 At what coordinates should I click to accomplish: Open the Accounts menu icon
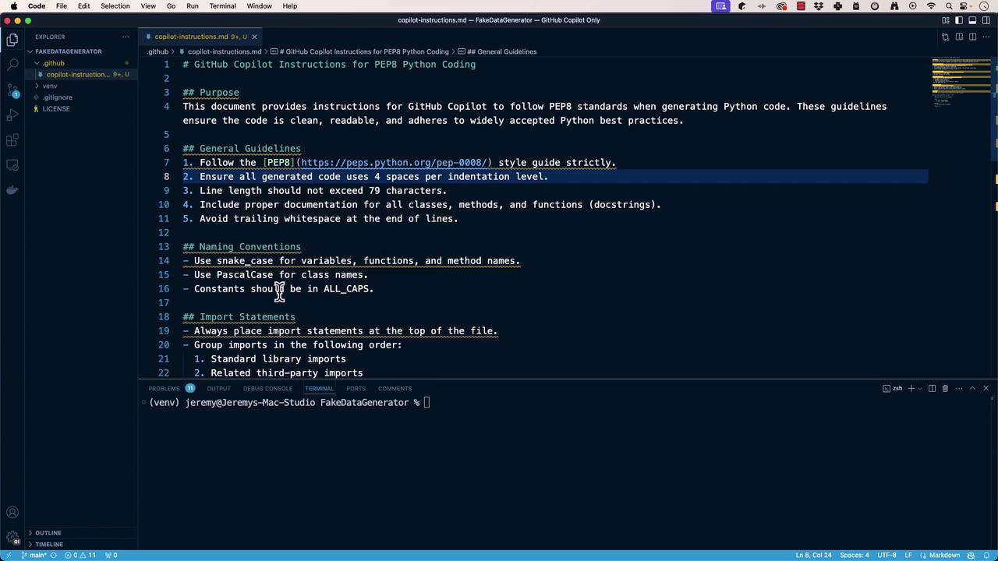[12, 513]
